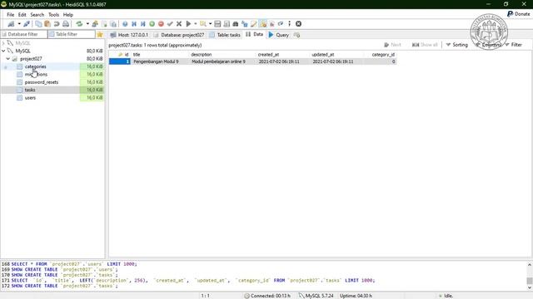Click the Next button
Screen dimensions: 533x299
[x=392, y=45]
